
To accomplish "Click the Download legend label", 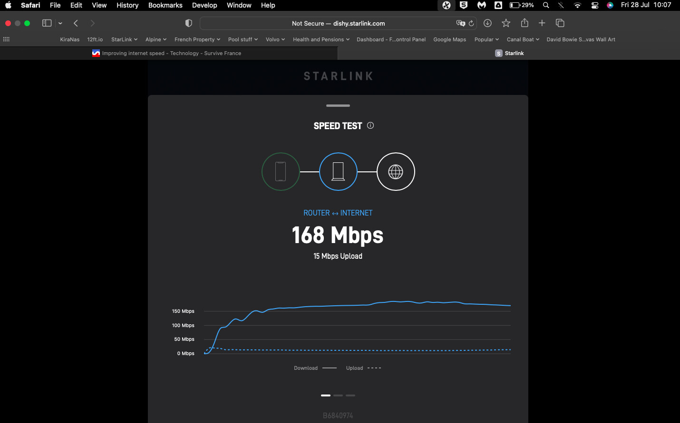I will point(306,368).
